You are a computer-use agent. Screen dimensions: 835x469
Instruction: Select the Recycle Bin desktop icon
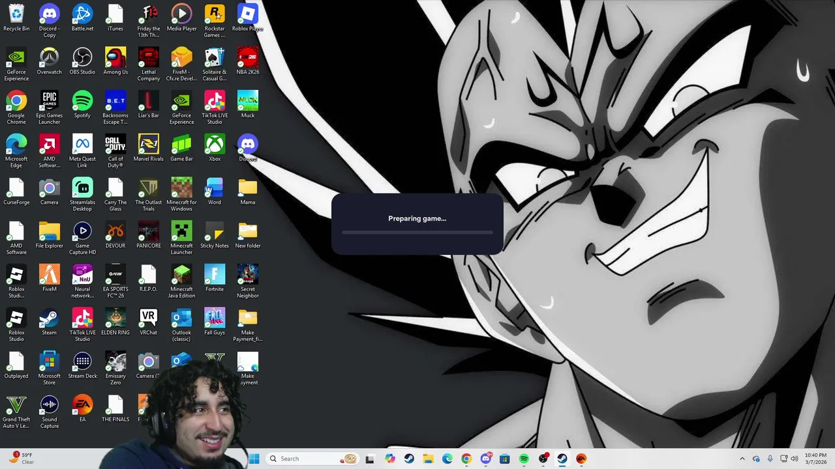(x=16, y=18)
